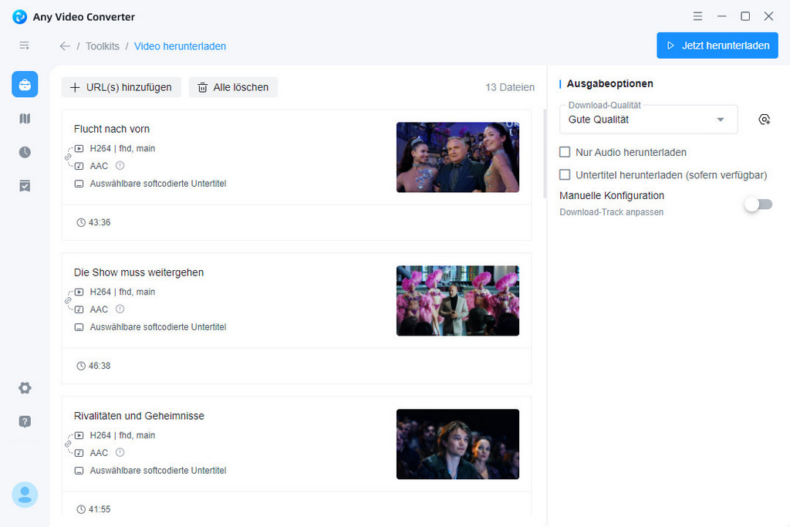Click audio track icon of Flucht nach vorn
The height and width of the screenshot is (527, 790).
click(79, 166)
